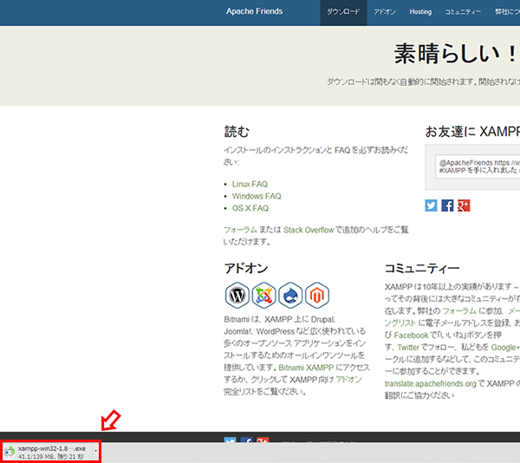Click the コミュニティー section heading
The height and width of the screenshot is (463, 520).
[x=422, y=268]
